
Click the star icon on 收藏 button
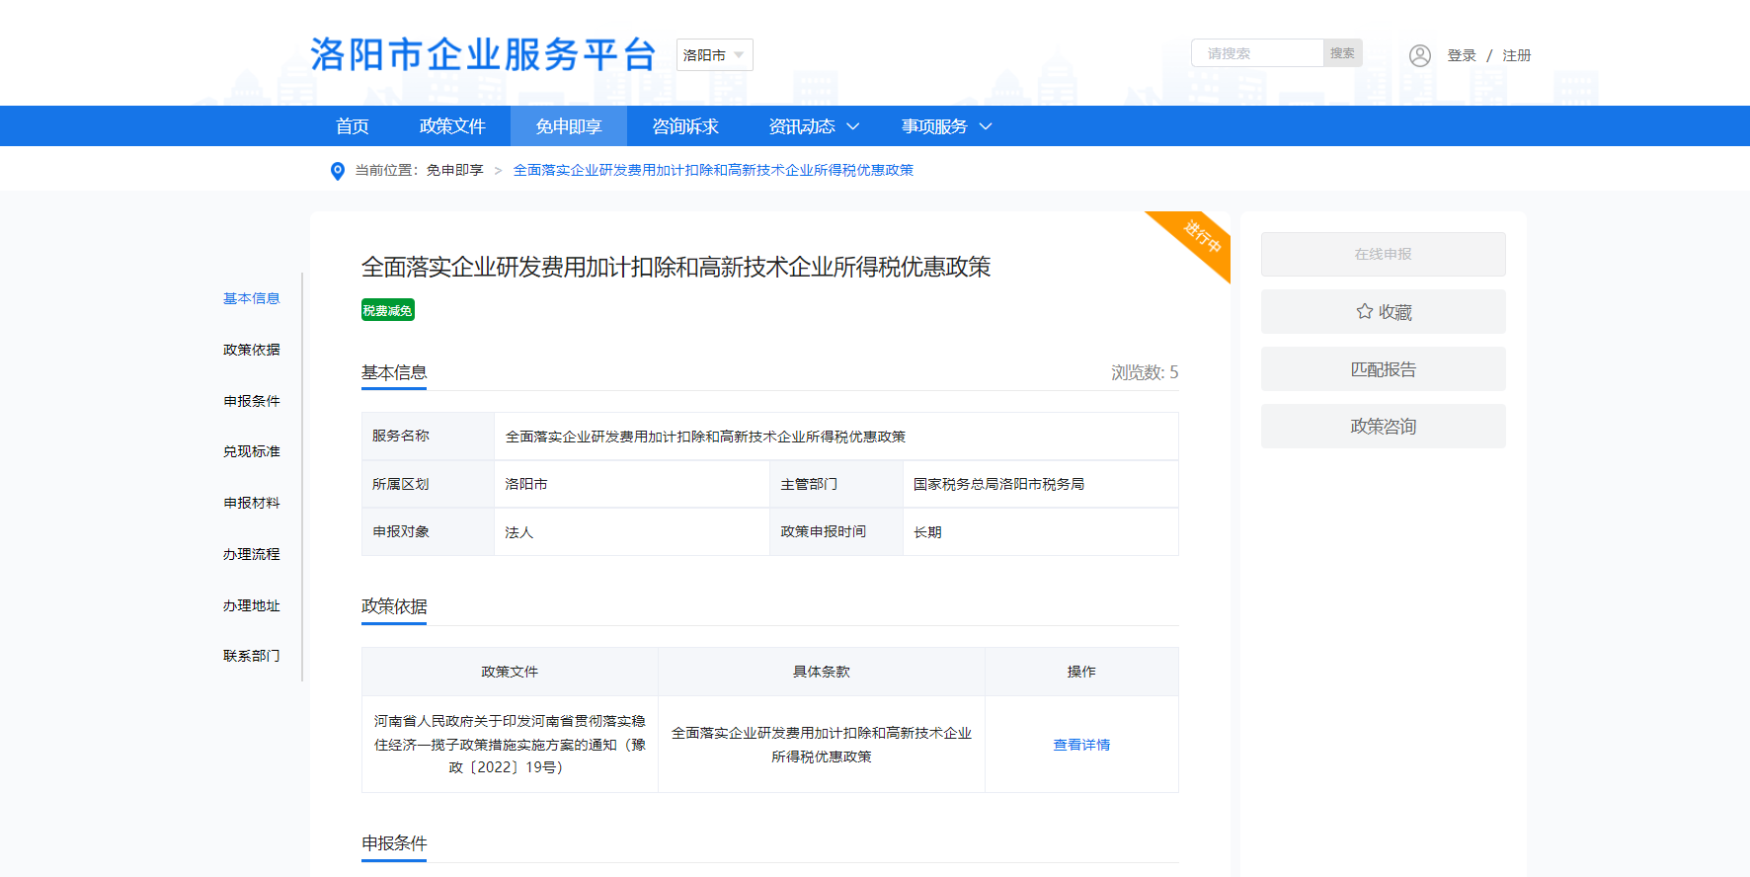[1364, 311]
